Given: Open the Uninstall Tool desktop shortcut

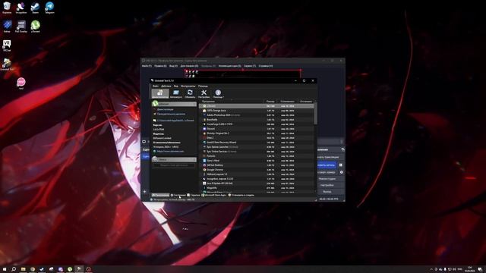Looking at the screenshot, I should 7,64.
